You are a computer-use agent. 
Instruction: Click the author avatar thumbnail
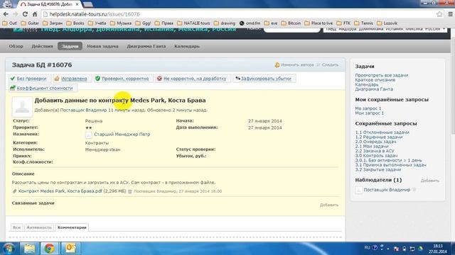pyautogui.click(x=22, y=107)
